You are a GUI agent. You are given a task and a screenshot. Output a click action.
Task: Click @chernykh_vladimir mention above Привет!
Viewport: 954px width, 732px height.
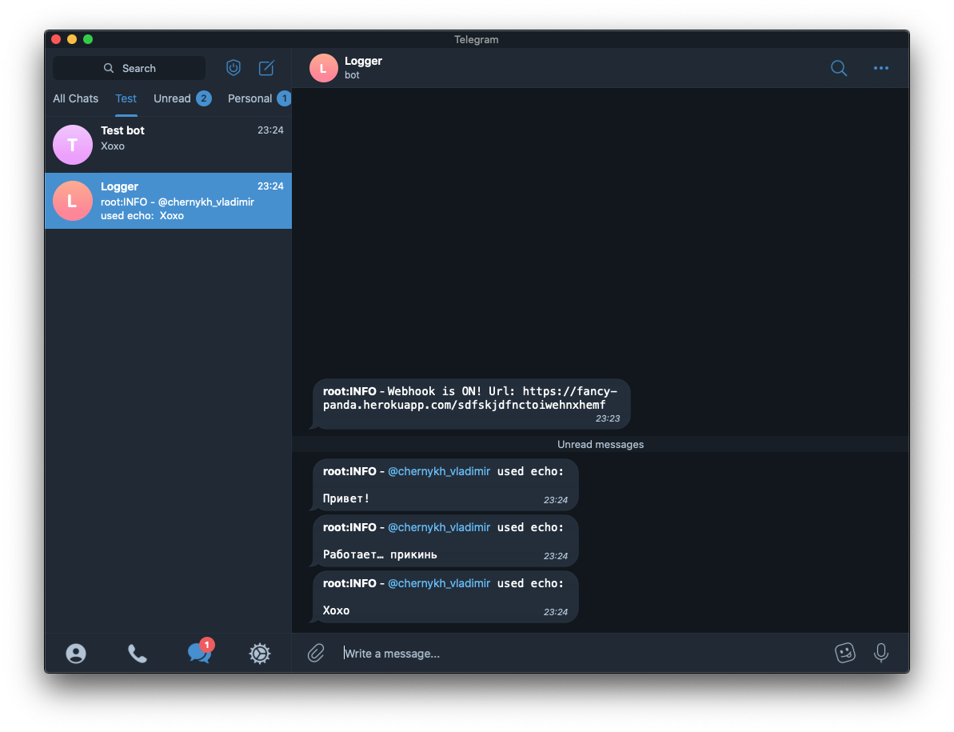pyautogui.click(x=439, y=471)
